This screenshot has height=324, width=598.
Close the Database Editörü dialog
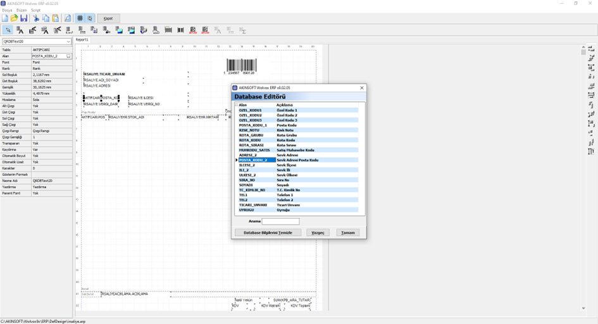361,88
